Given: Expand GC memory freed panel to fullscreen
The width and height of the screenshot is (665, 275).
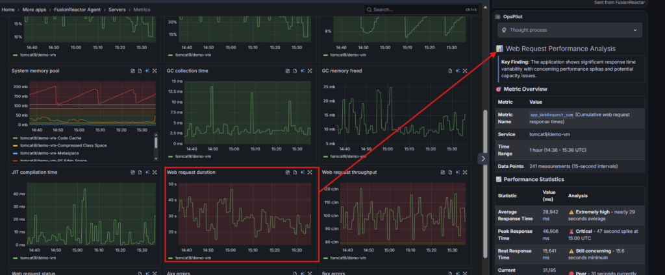Looking at the screenshot, I should (x=465, y=71).
